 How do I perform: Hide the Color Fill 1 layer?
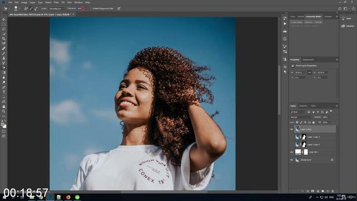click(x=292, y=152)
